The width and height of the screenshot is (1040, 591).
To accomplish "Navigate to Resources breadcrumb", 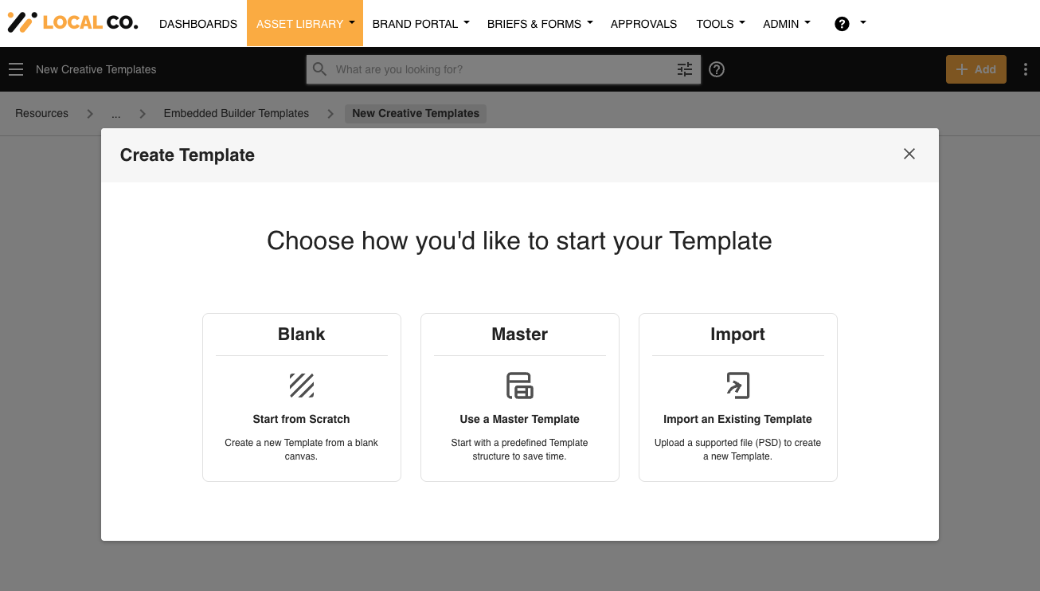I will coord(42,113).
